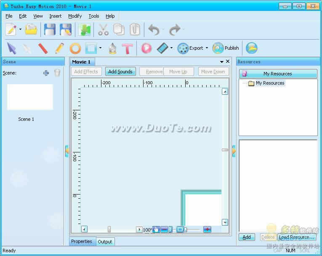Open the New movie dropdown arrow

point(20,29)
